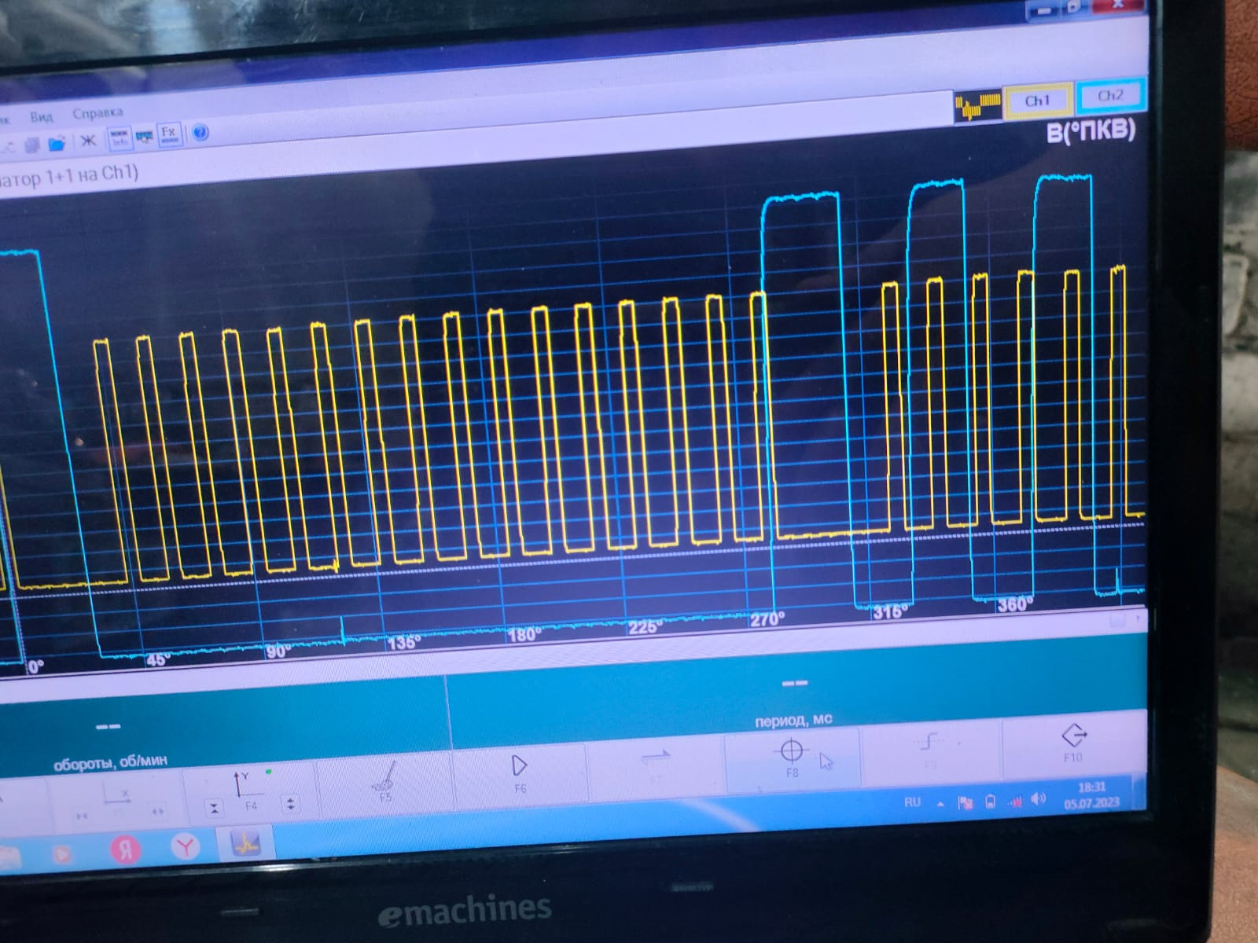Click the 270° crankshaft angle marker
Image resolution: width=1258 pixels, height=943 pixels.
767,619
